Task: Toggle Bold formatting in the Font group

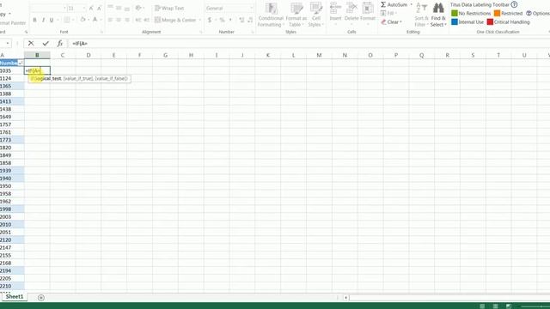Action: pyautogui.click(x=34, y=20)
